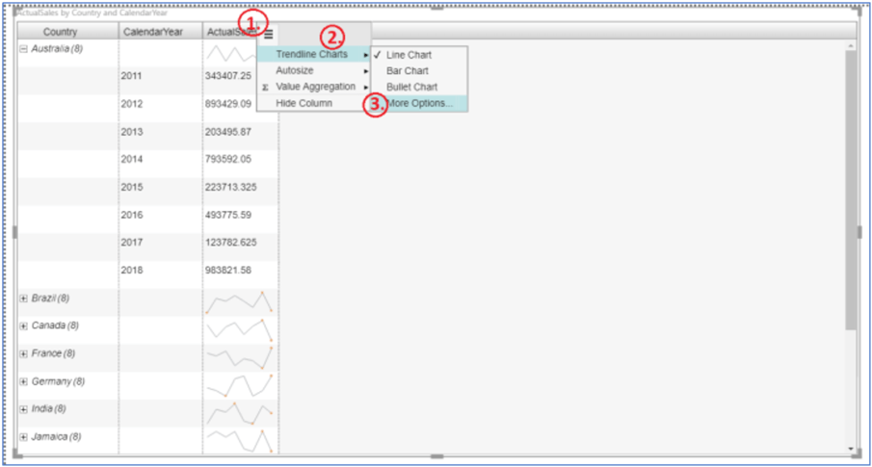872x467 pixels.
Task: Open the Value Aggregation submenu
Action: coord(314,87)
